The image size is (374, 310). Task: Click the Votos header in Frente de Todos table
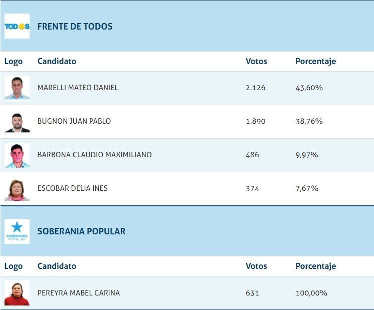tap(256, 62)
